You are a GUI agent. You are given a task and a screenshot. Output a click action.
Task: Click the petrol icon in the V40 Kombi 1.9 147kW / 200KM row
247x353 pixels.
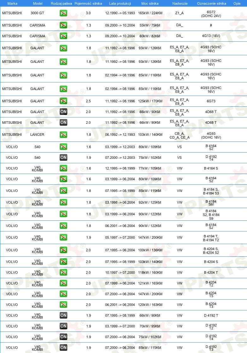click(x=63, y=237)
